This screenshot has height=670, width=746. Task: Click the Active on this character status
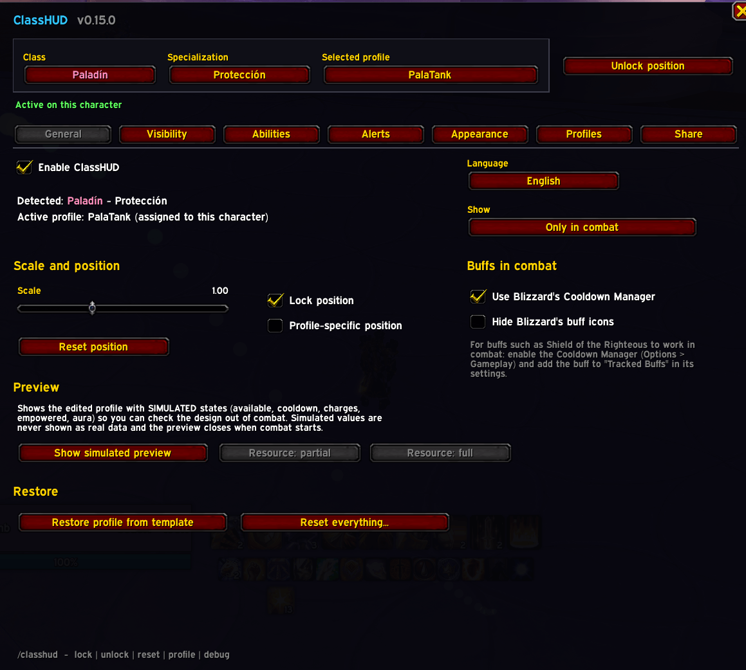coord(68,105)
